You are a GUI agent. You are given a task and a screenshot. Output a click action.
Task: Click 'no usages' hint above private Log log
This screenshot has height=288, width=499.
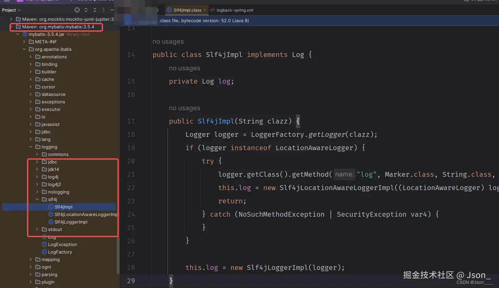click(x=185, y=68)
